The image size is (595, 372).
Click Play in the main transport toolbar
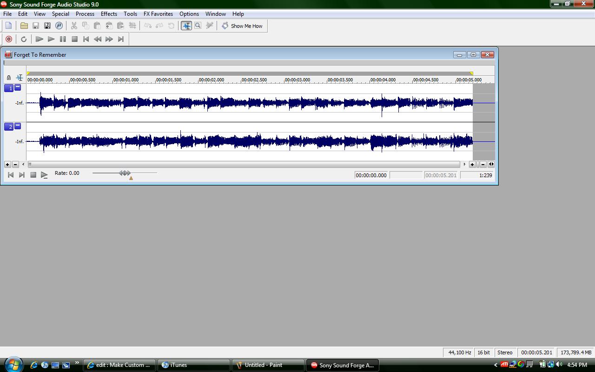pos(51,39)
